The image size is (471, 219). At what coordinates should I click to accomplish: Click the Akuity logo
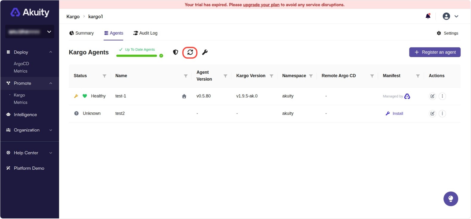(30, 12)
